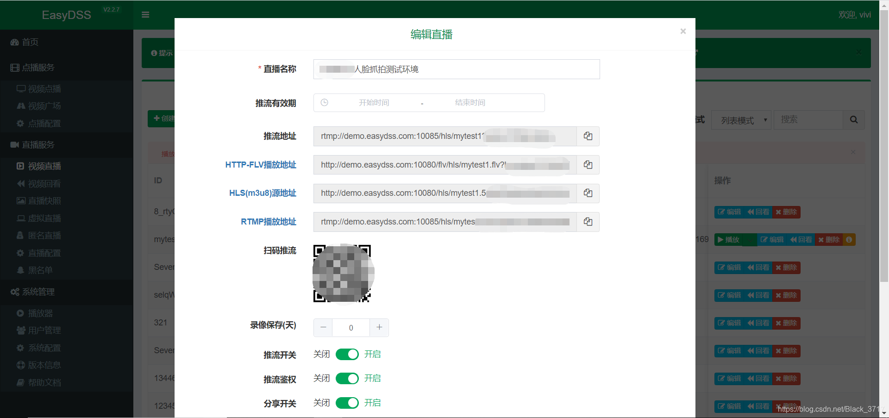Expand the 点播服务 menu section
Image resolution: width=889 pixels, height=418 pixels.
click(x=67, y=68)
